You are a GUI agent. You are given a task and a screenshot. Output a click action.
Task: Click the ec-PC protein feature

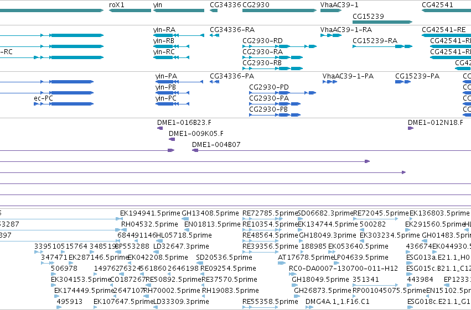(64, 104)
